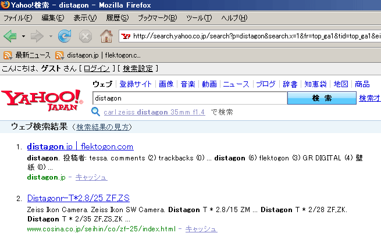Switch to 辞書 search tab
The width and height of the screenshot is (381, 240).
coord(290,84)
